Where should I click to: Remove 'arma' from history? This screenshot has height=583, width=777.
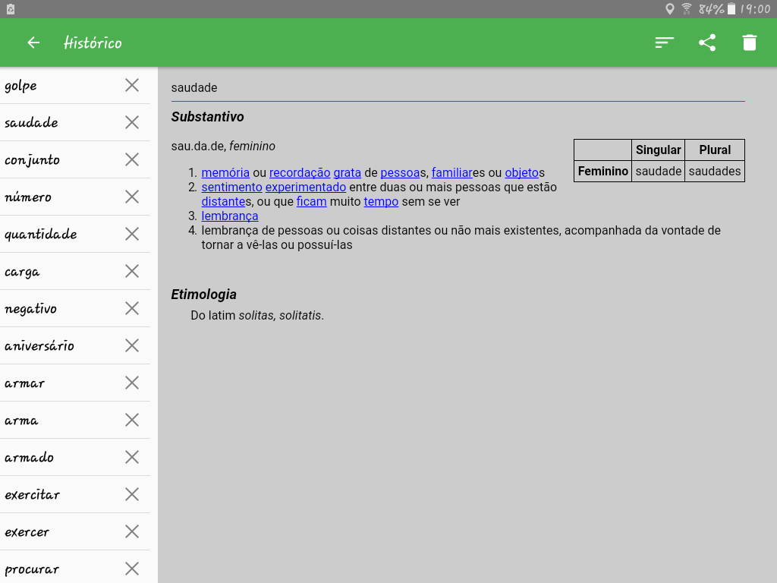pyautogui.click(x=132, y=420)
